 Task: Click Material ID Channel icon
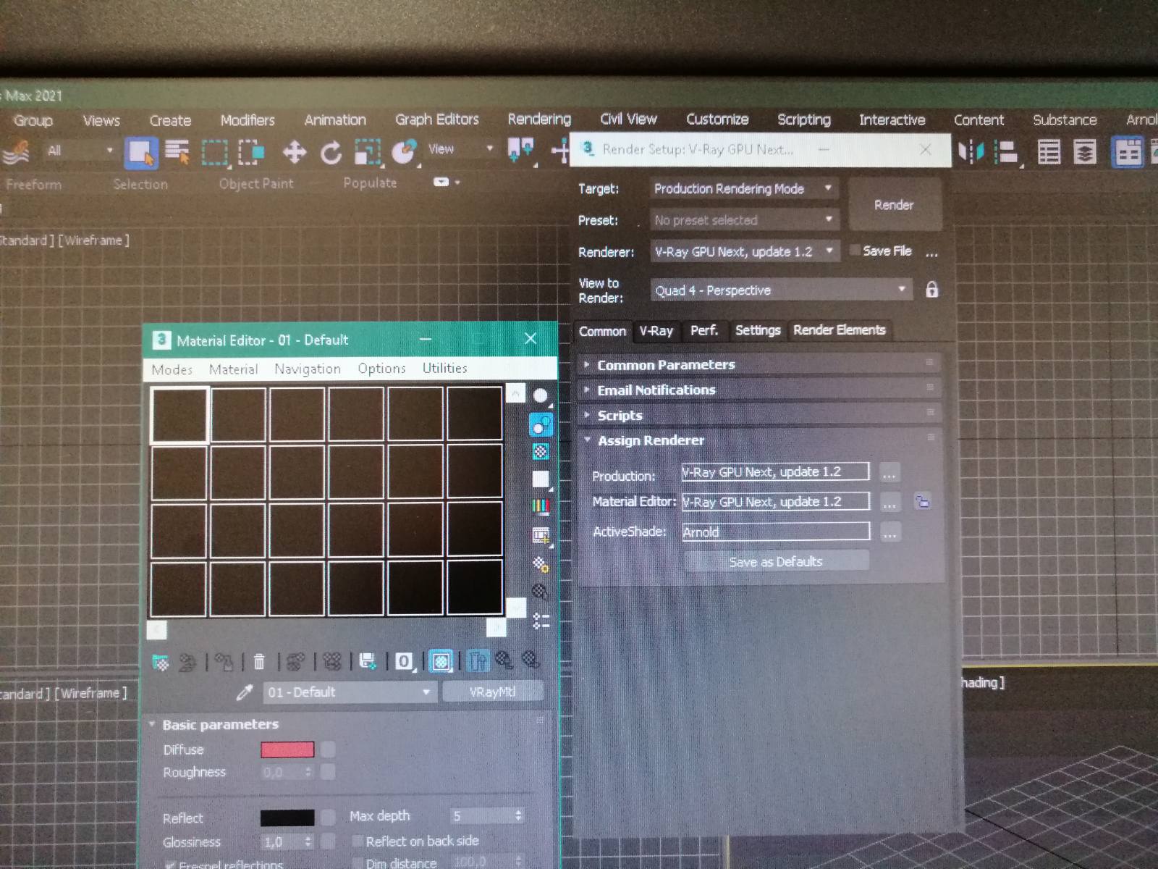[x=404, y=661]
